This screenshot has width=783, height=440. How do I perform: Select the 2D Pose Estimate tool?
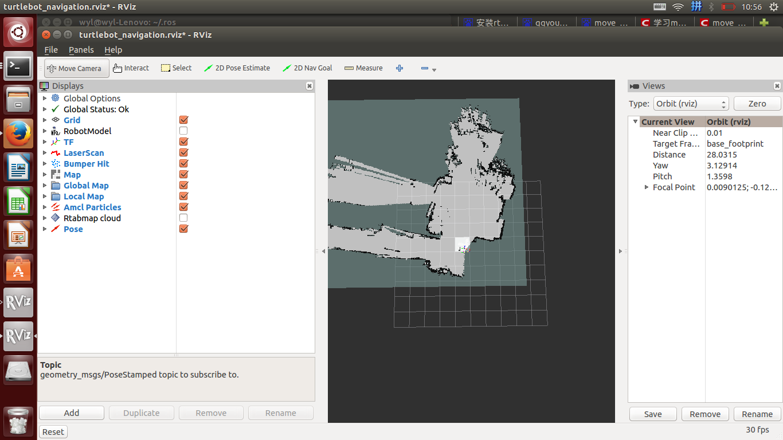click(237, 68)
